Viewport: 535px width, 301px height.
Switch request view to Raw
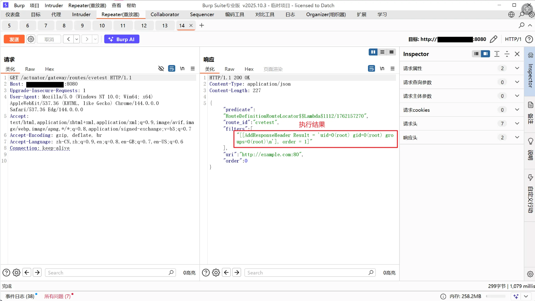coord(30,69)
